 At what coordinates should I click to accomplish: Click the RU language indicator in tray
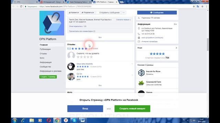pyautogui.click(x=184, y=120)
